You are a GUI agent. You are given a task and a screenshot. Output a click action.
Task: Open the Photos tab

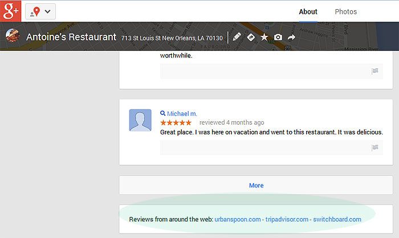click(x=345, y=11)
